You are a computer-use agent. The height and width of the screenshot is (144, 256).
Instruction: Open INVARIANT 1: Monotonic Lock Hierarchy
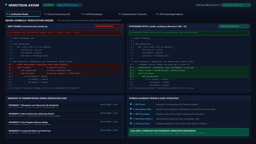pos(65,106)
